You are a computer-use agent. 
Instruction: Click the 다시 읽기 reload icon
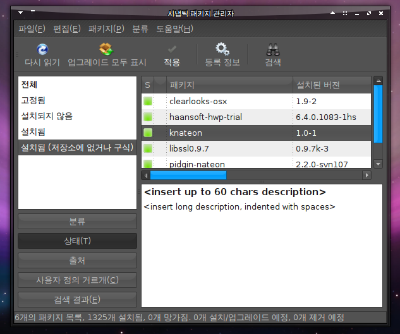[42, 49]
